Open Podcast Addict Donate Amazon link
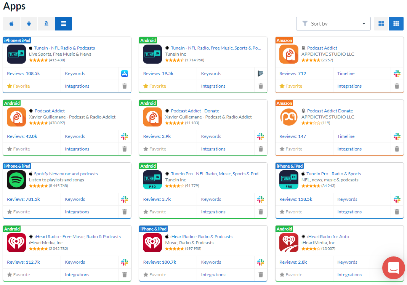The image size is (407, 285). [x=330, y=111]
